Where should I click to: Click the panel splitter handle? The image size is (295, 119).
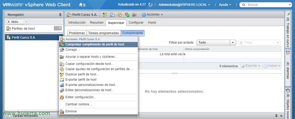(174, 73)
